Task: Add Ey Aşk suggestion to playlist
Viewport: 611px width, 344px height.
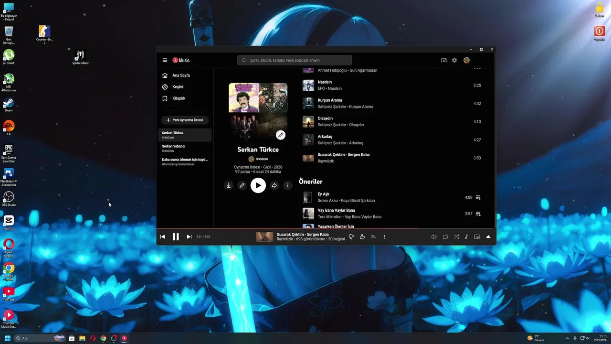Action: 478,197
